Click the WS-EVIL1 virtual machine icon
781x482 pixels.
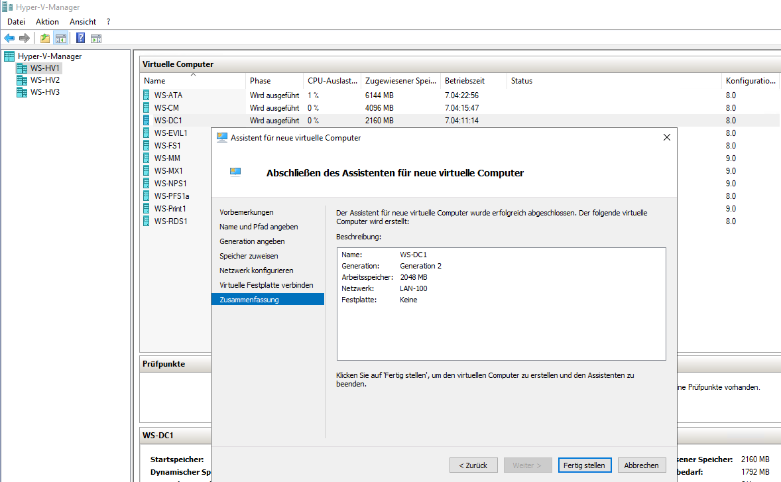pyautogui.click(x=147, y=133)
